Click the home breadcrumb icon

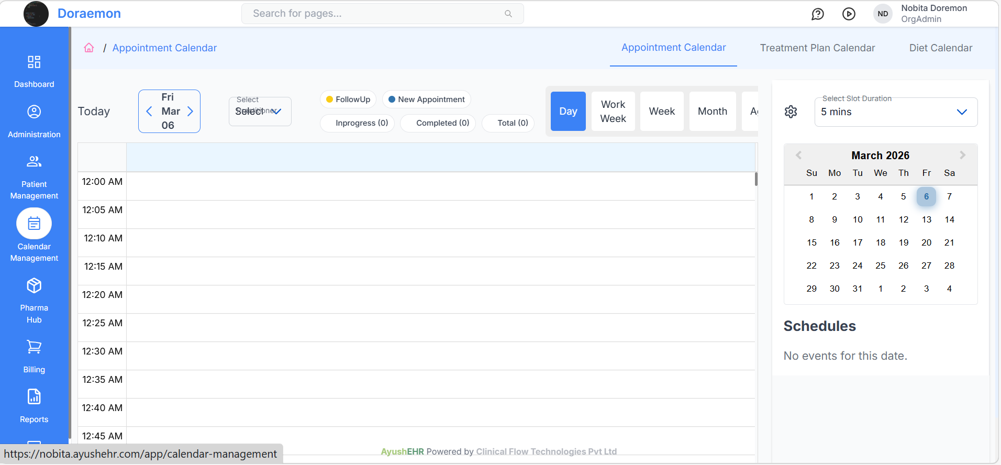89,48
